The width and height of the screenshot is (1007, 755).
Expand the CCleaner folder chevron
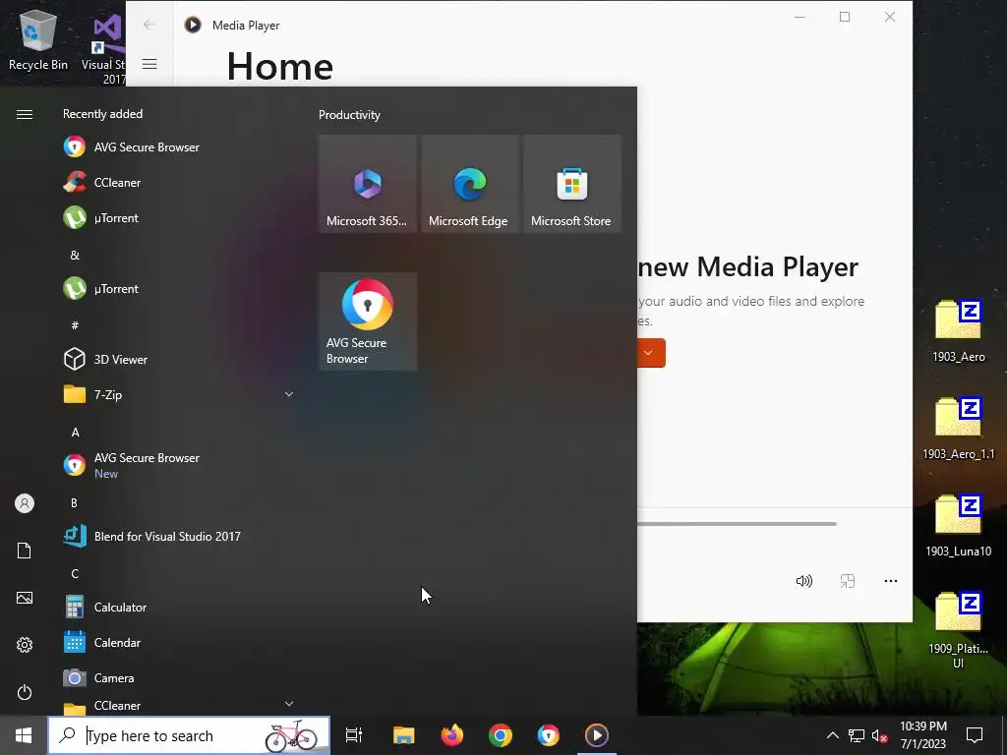tap(289, 704)
